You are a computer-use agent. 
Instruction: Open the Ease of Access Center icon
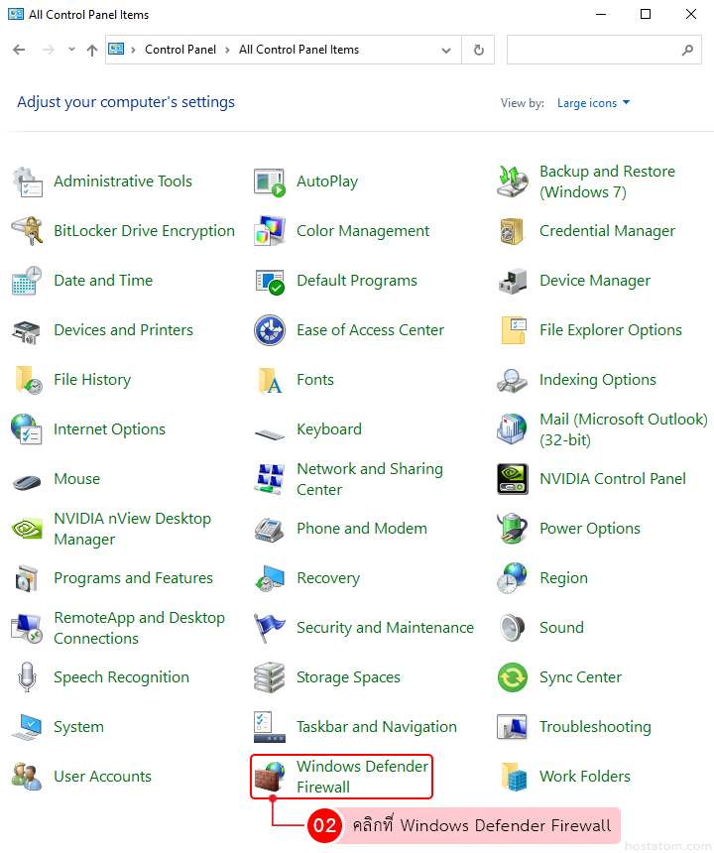point(270,330)
